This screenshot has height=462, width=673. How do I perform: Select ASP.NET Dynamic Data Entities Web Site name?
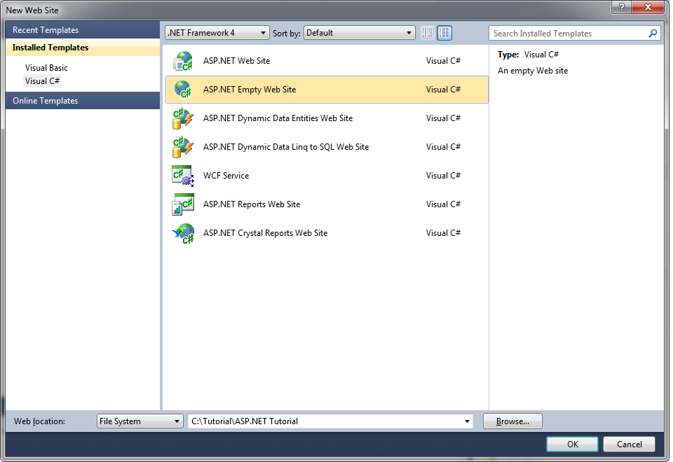(278, 118)
